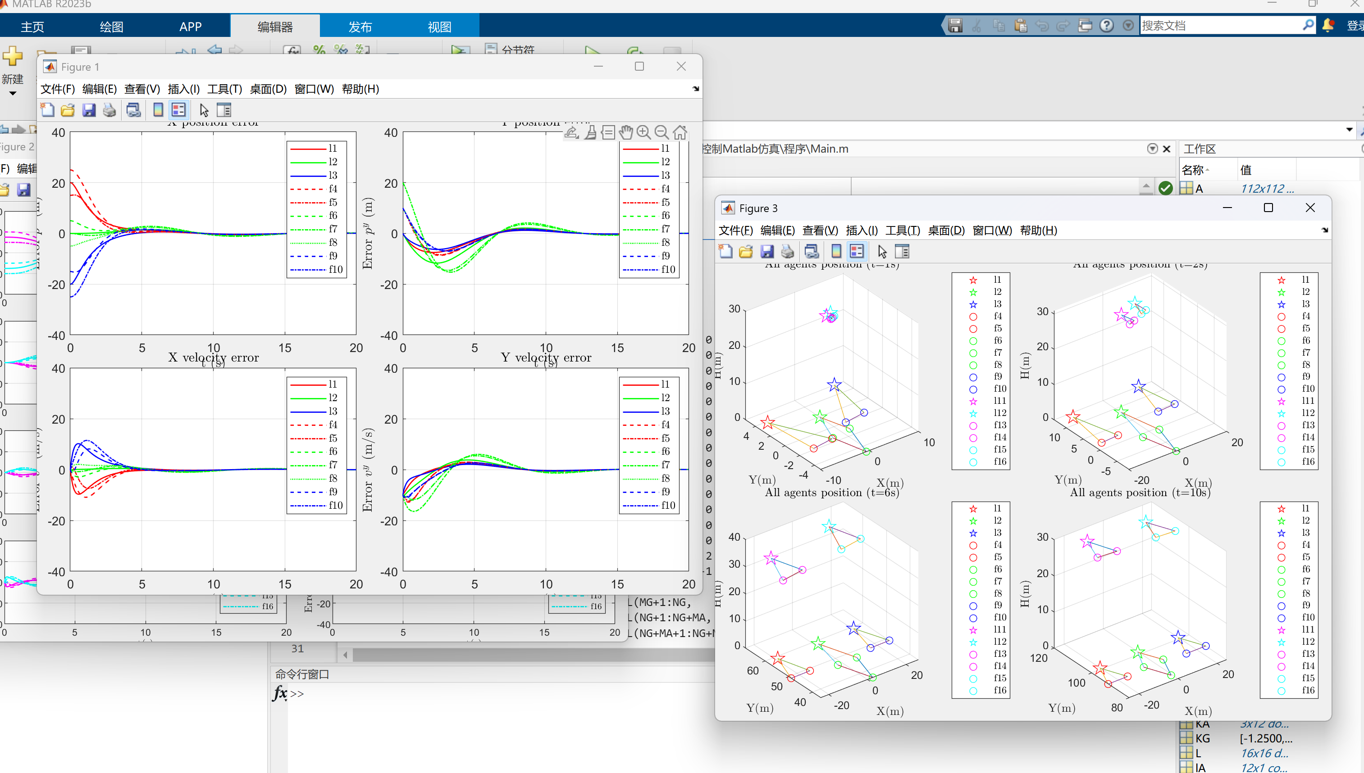Click Link Plot icon in Figure 1 toolbar

(x=133, y=110)
